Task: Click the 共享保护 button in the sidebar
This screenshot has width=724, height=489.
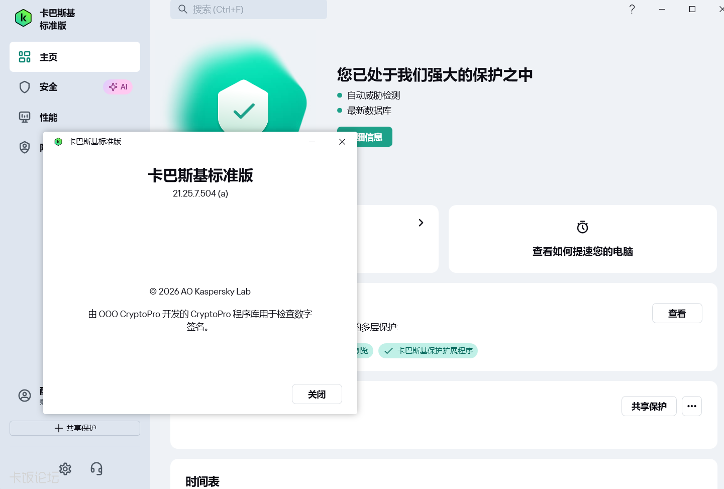Action: tap(75, 428)
